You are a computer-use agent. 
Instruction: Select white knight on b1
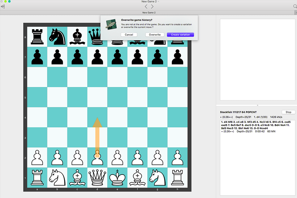click(x=57, y=178)
